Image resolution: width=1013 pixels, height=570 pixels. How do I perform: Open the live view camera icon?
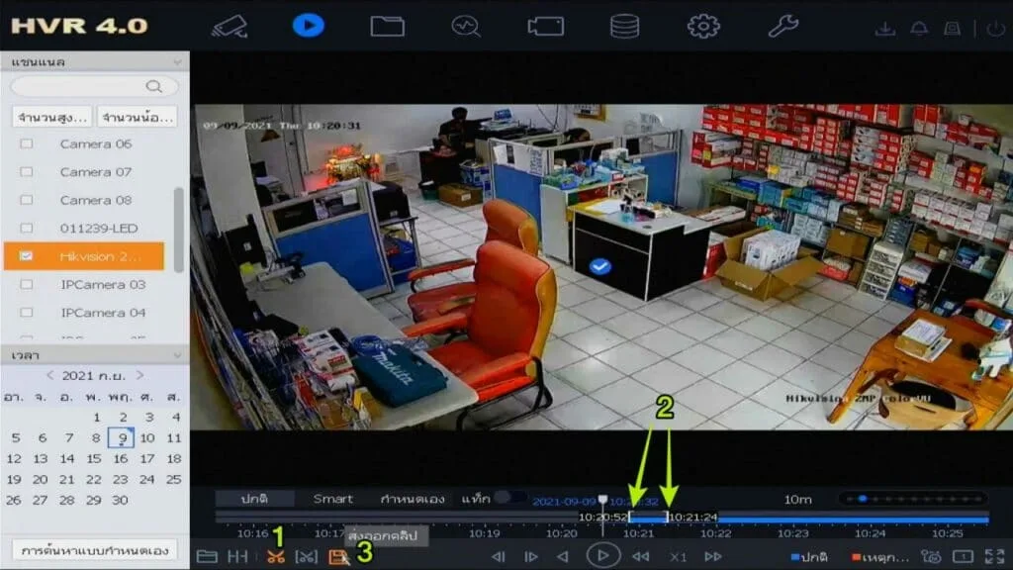pos(230,26)
